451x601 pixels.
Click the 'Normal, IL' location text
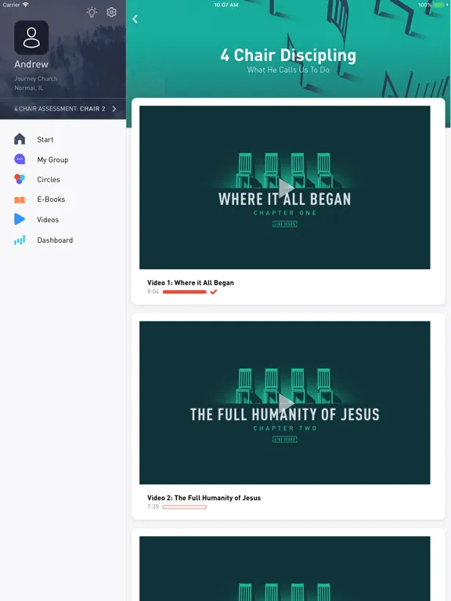pyautogui.click(x=29, y=88)
